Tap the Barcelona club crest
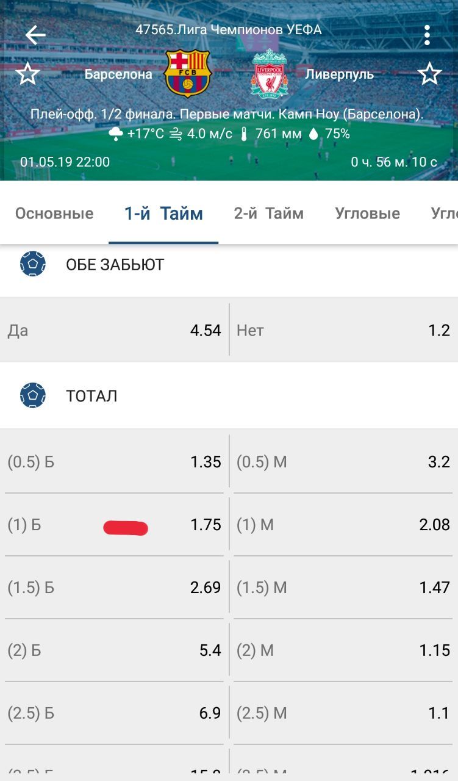The image size is (458, 781). click(188, 74)
